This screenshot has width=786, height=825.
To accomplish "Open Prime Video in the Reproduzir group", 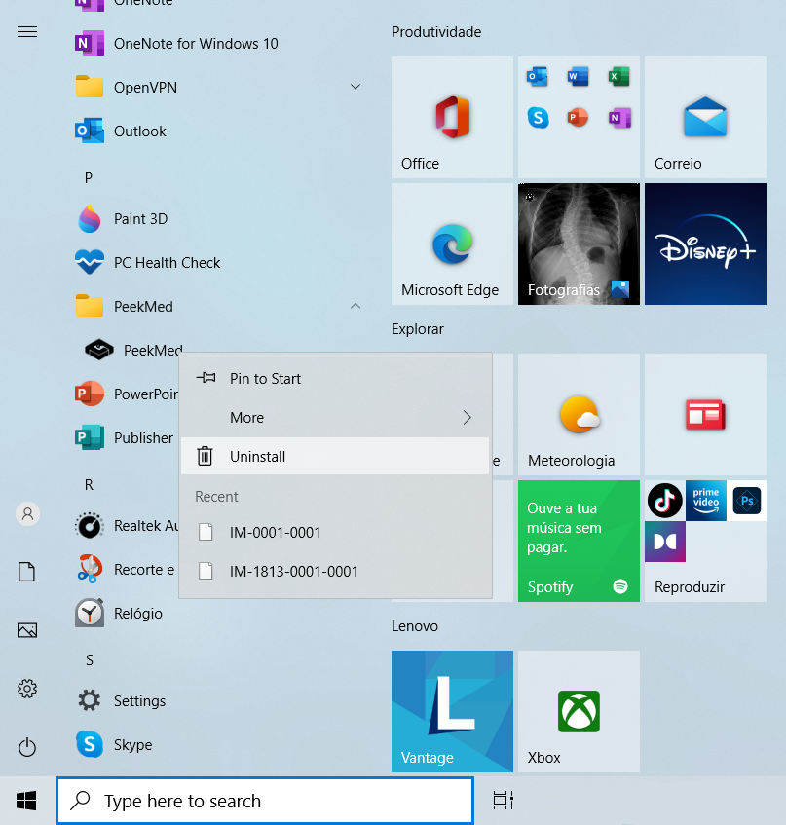I will pyautogui.click(x=705, y=501).
